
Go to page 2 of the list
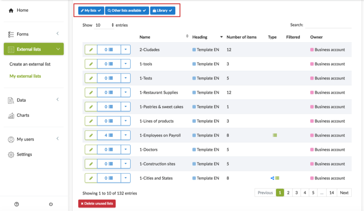[288, 193]
